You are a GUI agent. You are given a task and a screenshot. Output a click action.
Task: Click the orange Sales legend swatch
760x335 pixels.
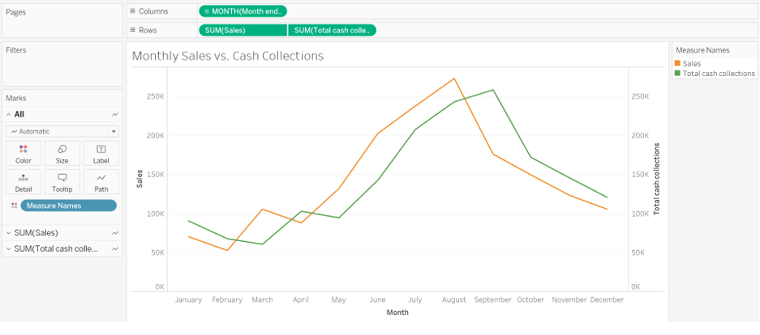[x=678, y=63]
